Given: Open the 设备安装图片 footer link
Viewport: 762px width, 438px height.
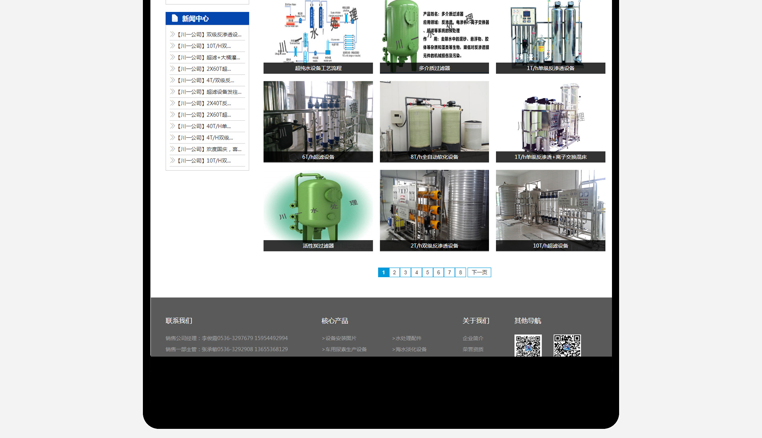Looking at the screenshot, I should 339,338.
